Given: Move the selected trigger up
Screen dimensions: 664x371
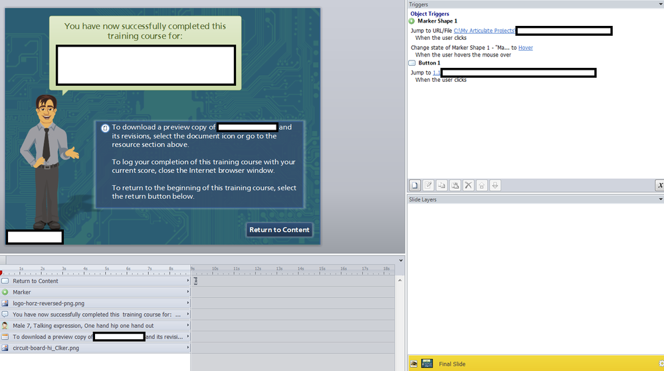Looking at the screenshot, I should [x=481, y=185].
